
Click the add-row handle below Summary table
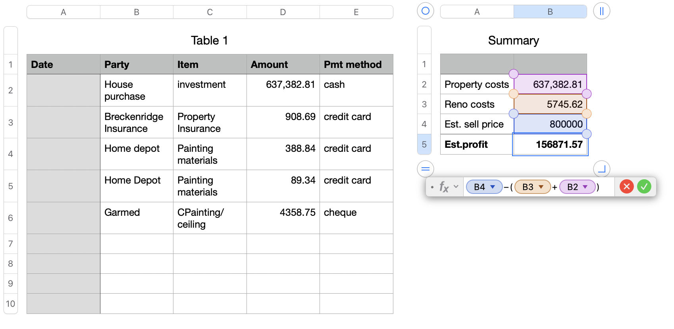[425, 169]
